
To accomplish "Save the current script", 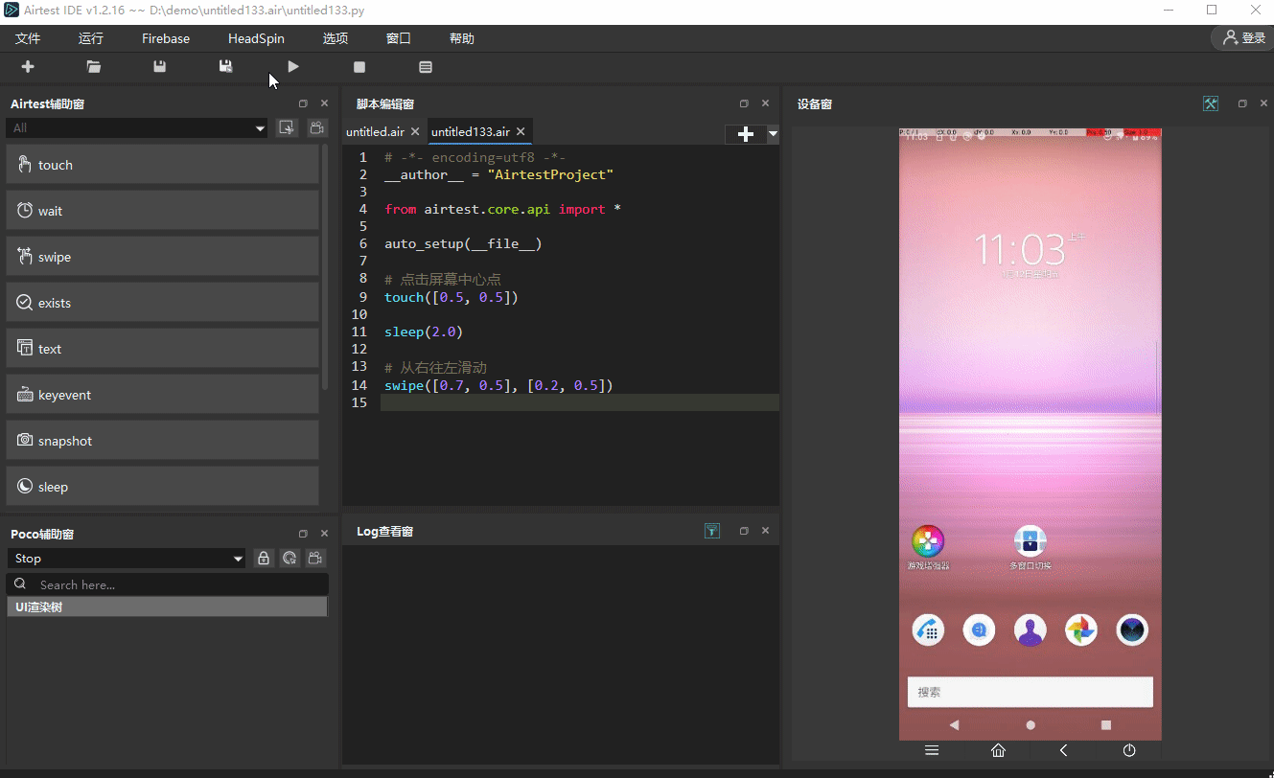I will 160,67.
